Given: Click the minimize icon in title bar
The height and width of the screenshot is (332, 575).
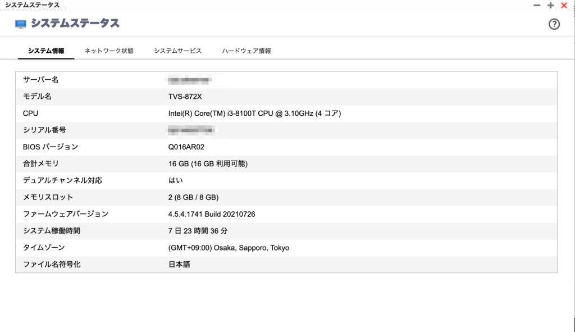Looking at the screenshot, I should (x=536, y=5).
